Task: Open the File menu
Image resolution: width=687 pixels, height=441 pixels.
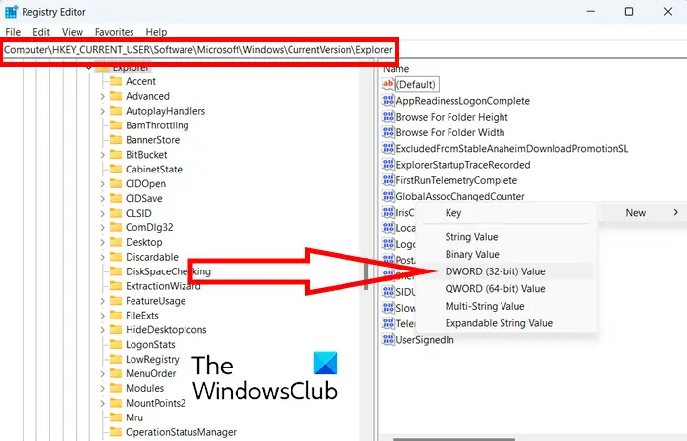Action: [x=13, y=32]
